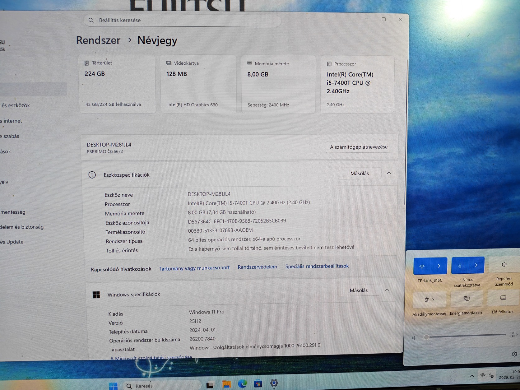Show hidden tray icons chevron
The image size is (520, 390).
(x=472, y=376)
